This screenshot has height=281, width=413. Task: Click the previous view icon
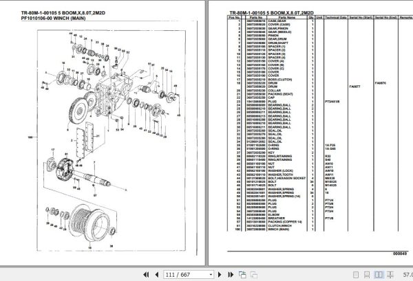(x=242, y=275)
